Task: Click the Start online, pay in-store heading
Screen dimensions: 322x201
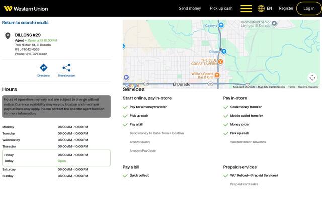Action: [x=147, y=98]
